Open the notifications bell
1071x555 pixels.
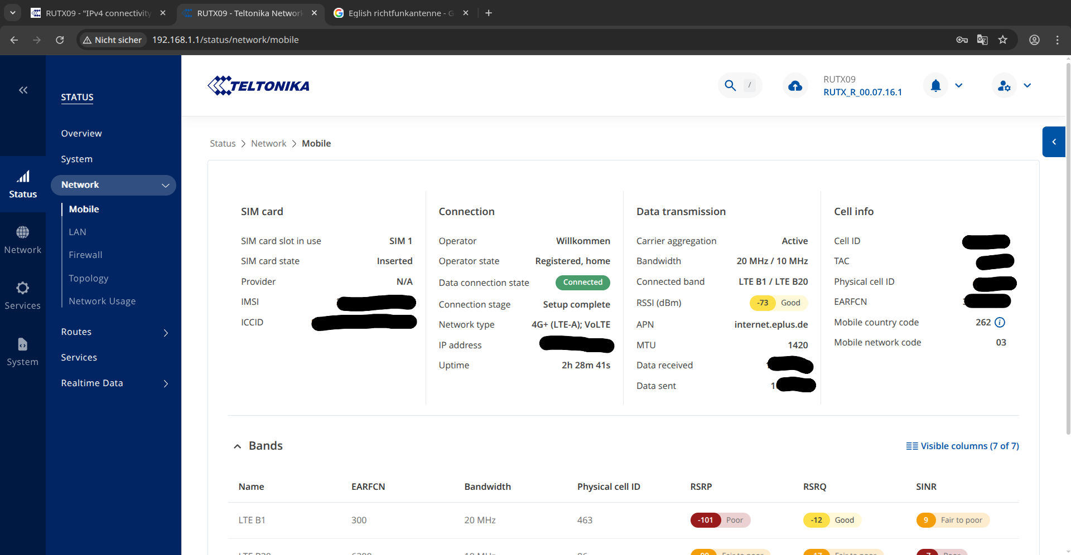(x=935, y=86)
